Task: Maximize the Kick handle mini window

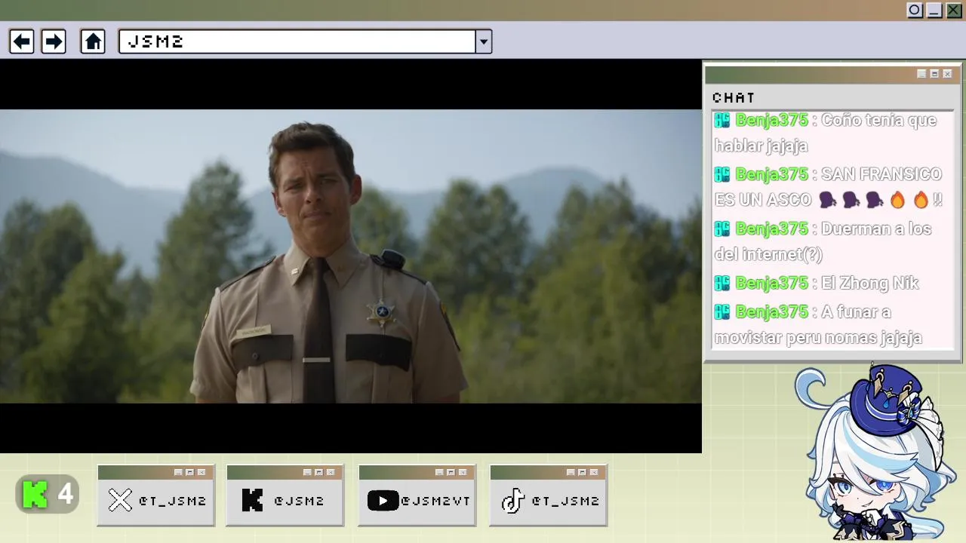Action: (x=318, y=472)
